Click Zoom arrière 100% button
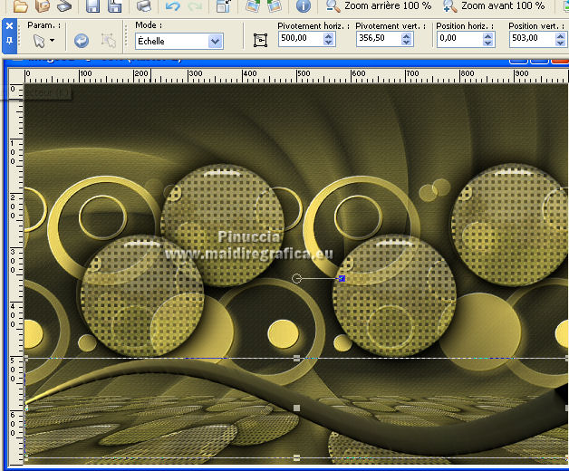 [x=379, y=5]
